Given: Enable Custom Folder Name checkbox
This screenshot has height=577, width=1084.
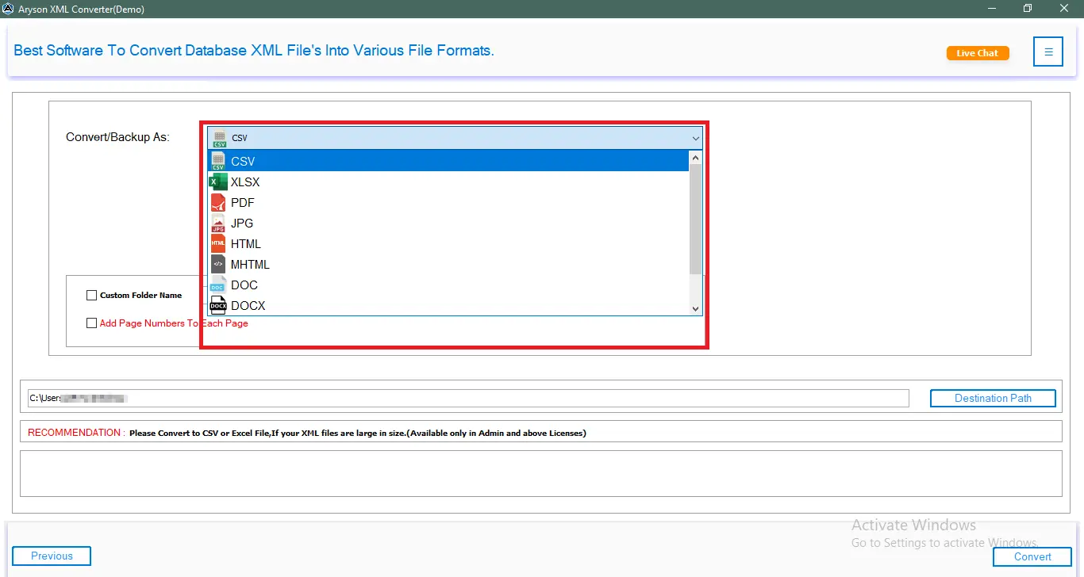Looking at the screenshot, I should (92, 296).
